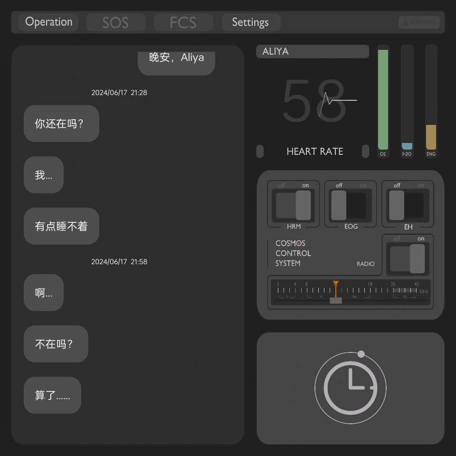This screenshot has width=456, height=456.
Task: Click the timestamp 2024/06/17 21:58
Action: tap(119, 261)
